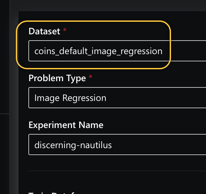Place cursor in discerning-nautilus text
Viewport: 206px width, 194px height.
pyautogui.click(x=73, y=145)
